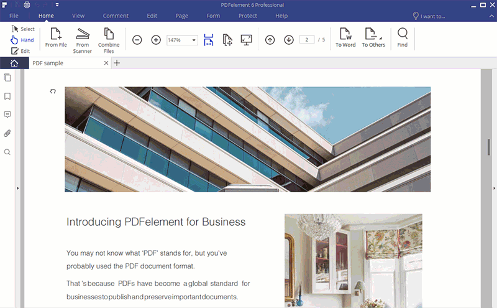Click the undo arrow in title bar

pyautogui.click(x=37, y=5)
